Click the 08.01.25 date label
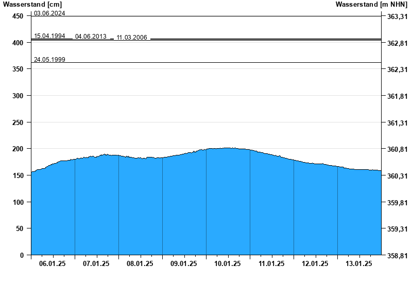412x283 pixels. coord(140,263)
